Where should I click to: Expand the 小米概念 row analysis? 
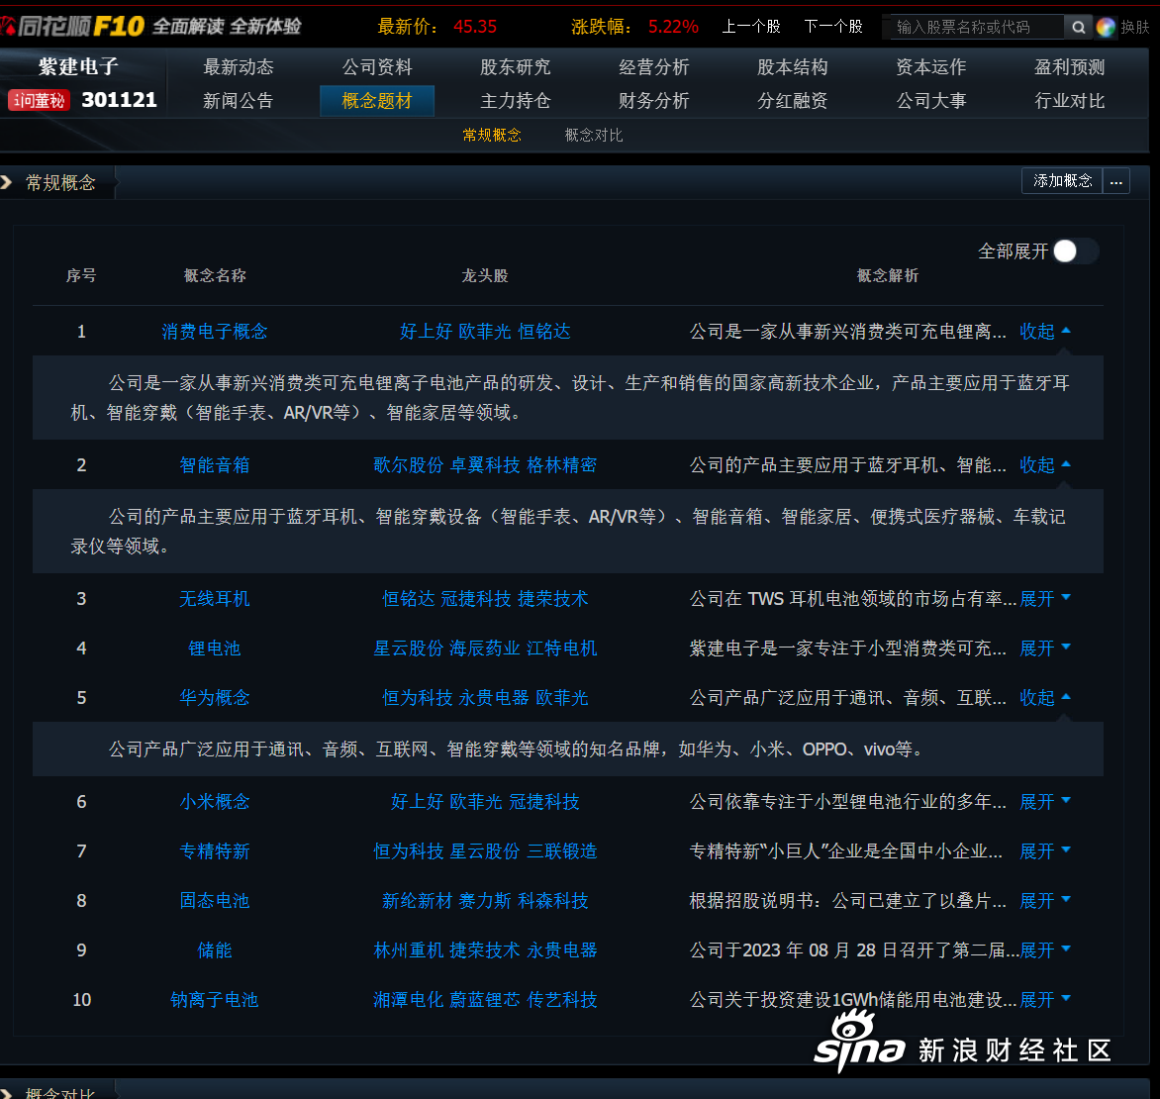click(1044, 802)
